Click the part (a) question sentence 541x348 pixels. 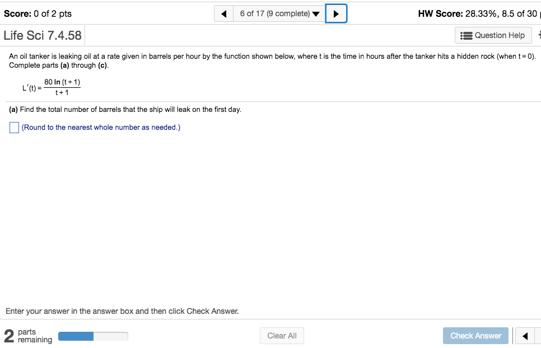point(125,110)
